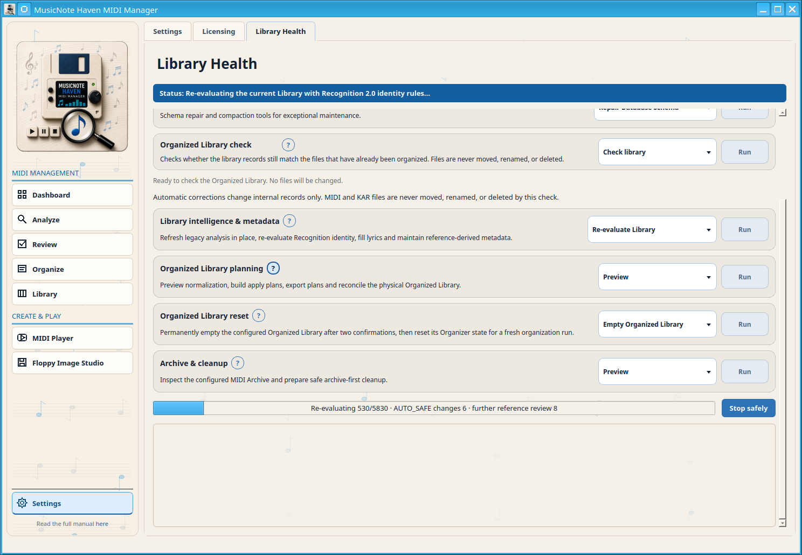Open the Library sidebar page
The width and height of the screenshot is (802, 555).
coord(72,294)
